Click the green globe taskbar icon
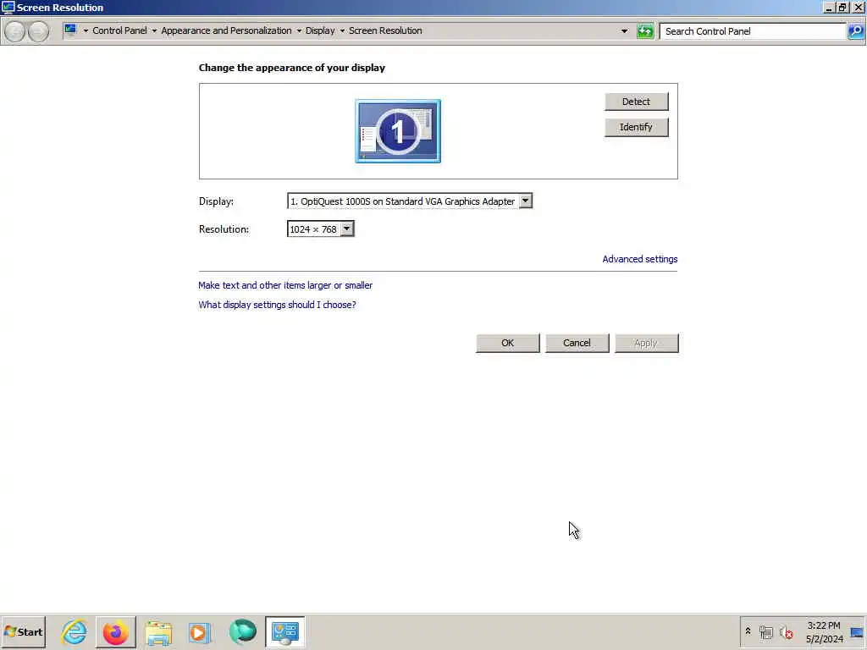This screenshot has height=650, width=867. click(x=243, y=631)
